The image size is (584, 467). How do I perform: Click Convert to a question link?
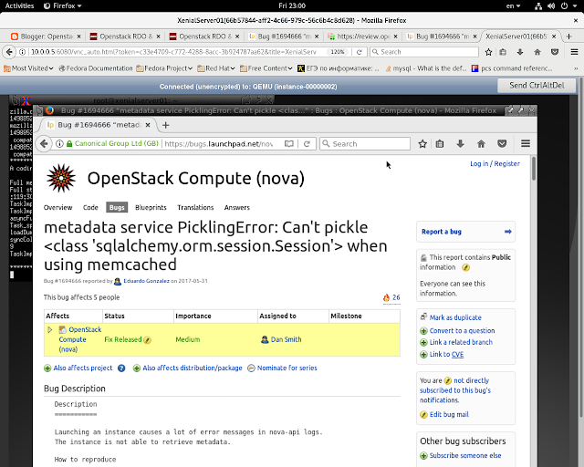point(462,331)
